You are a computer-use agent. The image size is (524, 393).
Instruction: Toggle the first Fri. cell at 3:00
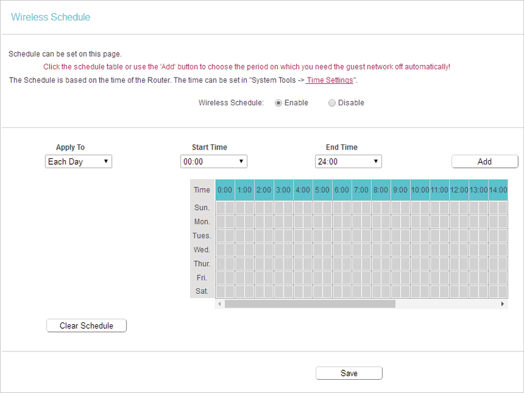pos(278,278)
